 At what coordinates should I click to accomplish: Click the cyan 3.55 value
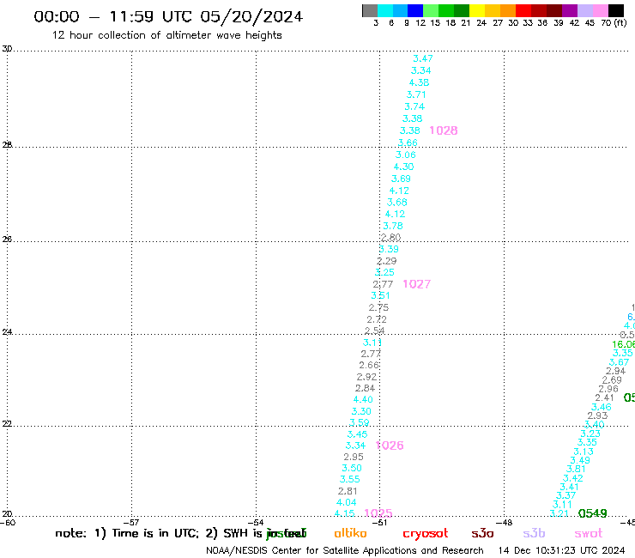[349, 479]
